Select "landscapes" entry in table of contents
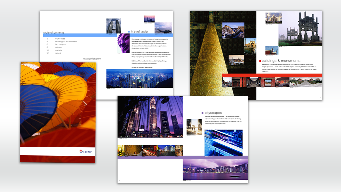341x192 pixels. pos(60,44)
